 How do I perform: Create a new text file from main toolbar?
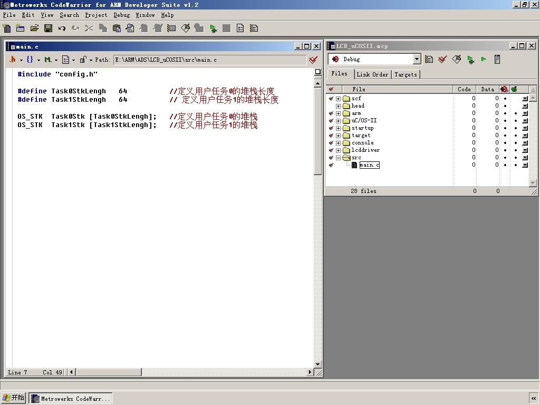(6, 28)
